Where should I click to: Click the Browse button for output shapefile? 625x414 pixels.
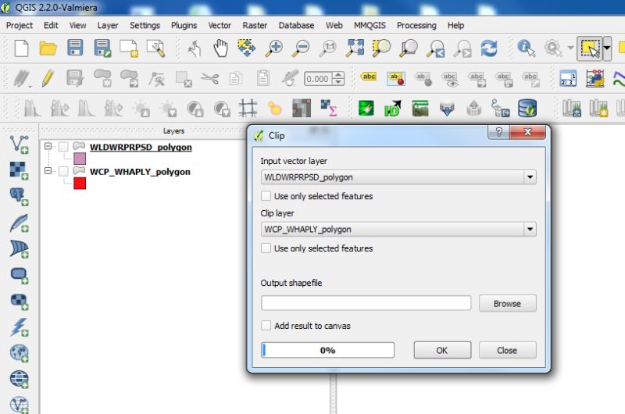point(507,304)
